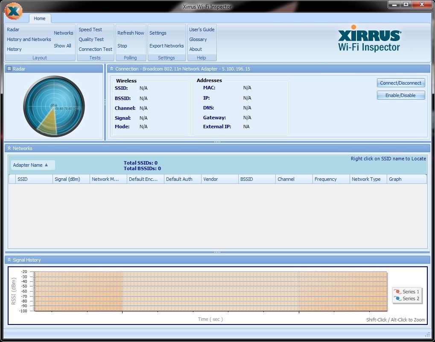This screenshot has height=342, width=435.
Task: Run the Connection Test
Action: pyautogui.click(x=96, y=49)
